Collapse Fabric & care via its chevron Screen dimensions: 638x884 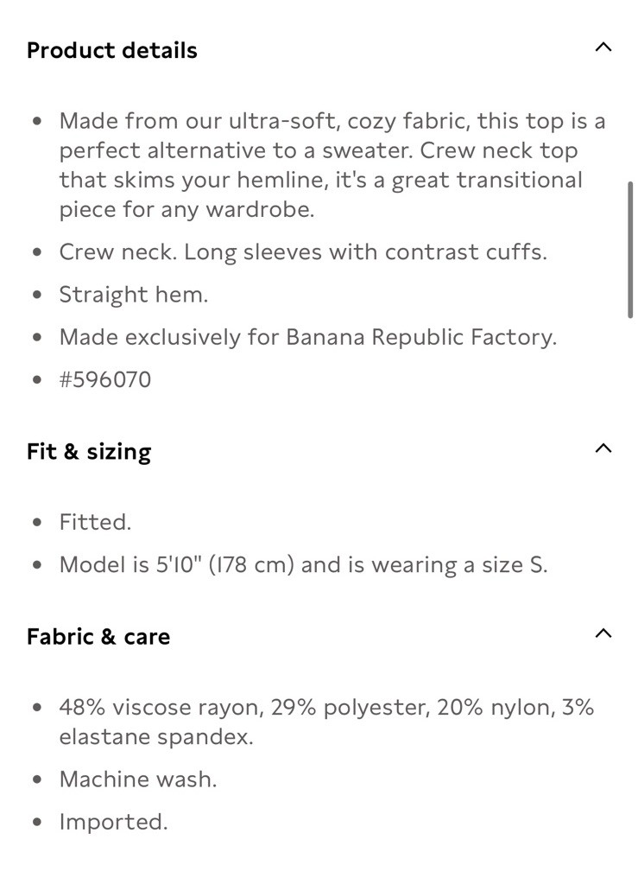603,633
